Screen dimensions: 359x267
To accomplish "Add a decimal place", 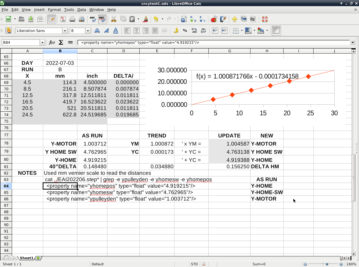I will point(194,31).
